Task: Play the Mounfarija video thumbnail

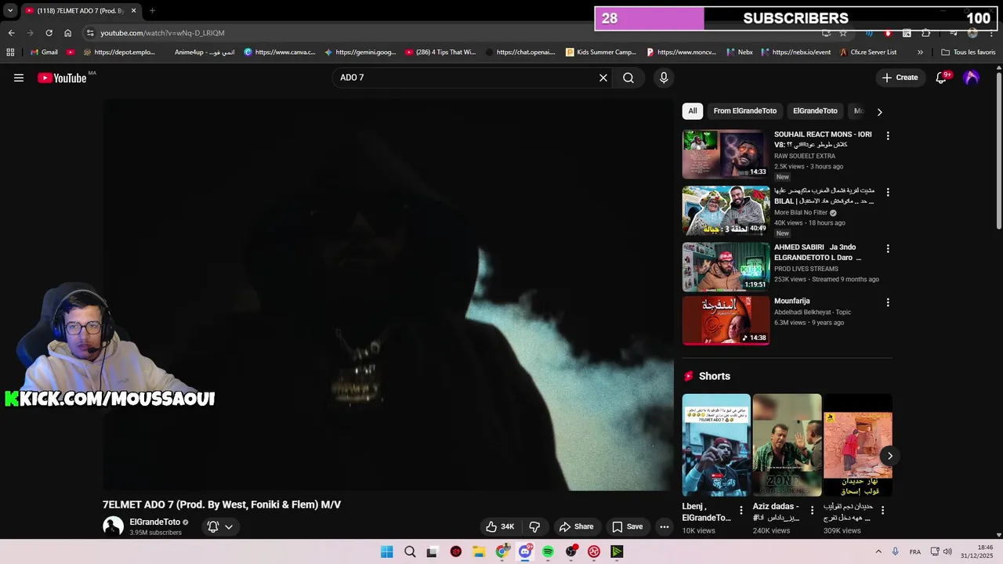Action: click(726, 320)
